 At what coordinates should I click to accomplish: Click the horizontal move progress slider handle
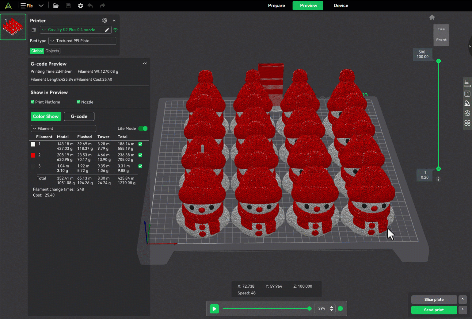click(309, 309)
